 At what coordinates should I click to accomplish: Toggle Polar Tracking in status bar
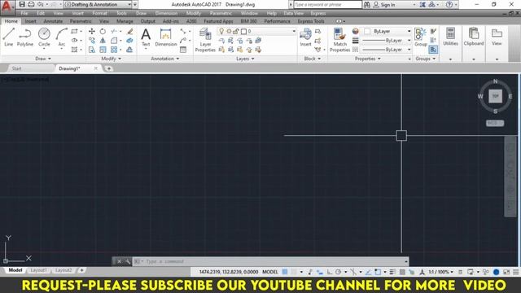pos(339,272)
